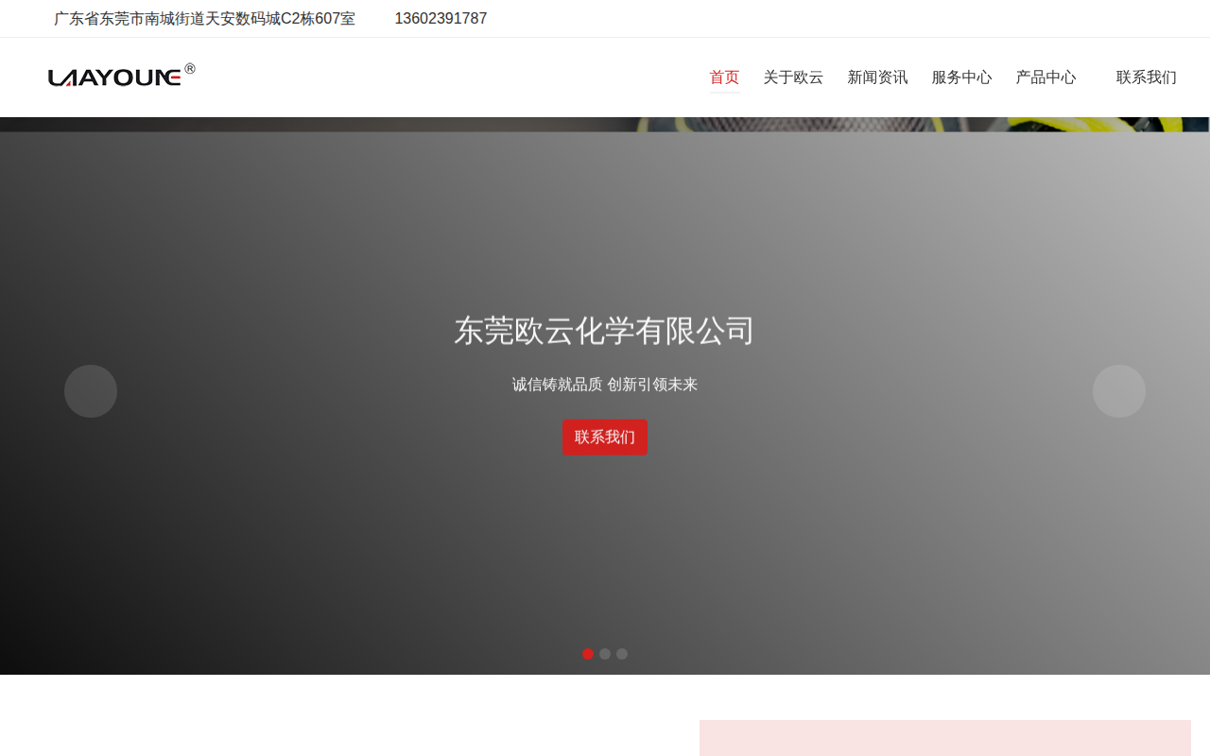The height and width of the screenshot is (756, 1210).
Task: Select the third carousel indicator dot
Action: (x=622, y=654)
